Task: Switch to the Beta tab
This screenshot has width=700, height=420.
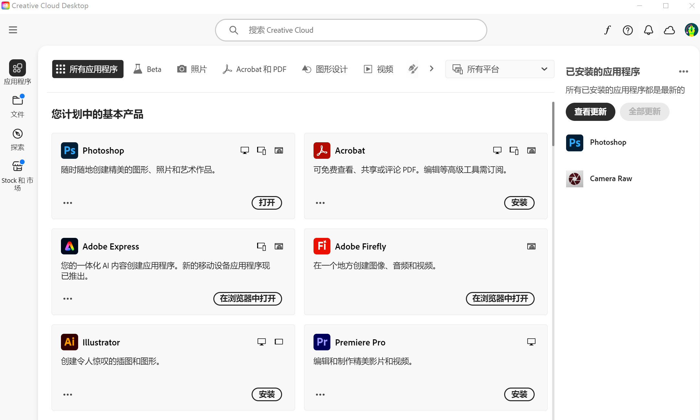Action: point(148,69)
